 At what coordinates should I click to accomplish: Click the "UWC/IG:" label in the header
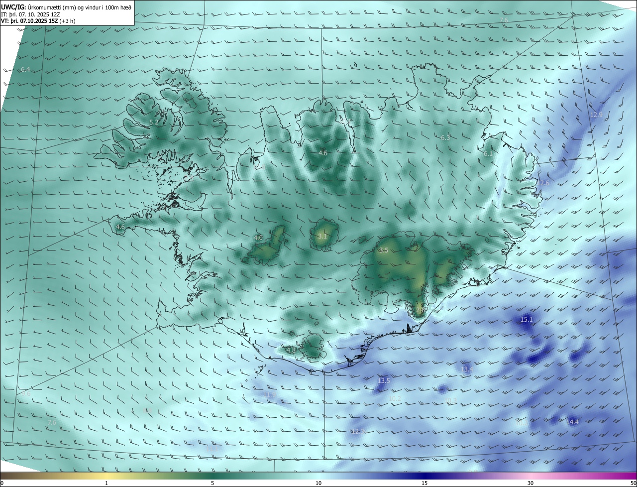click(13, 7)
